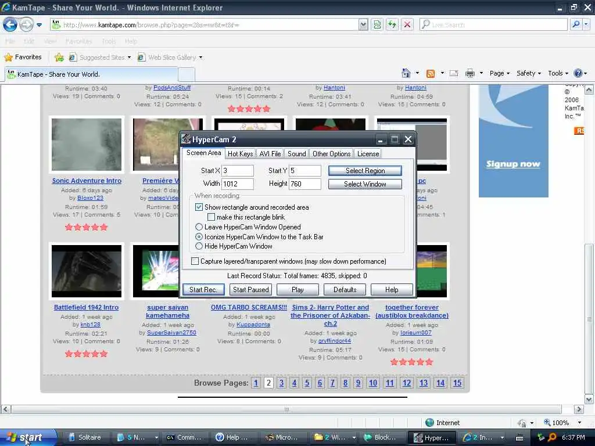The image size is (595, 446).
Task: Click the Start X input field
Action: (238, 171)
